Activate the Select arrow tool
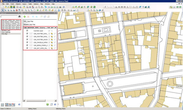This screenshot has width=183, height=110. point(3,10)
